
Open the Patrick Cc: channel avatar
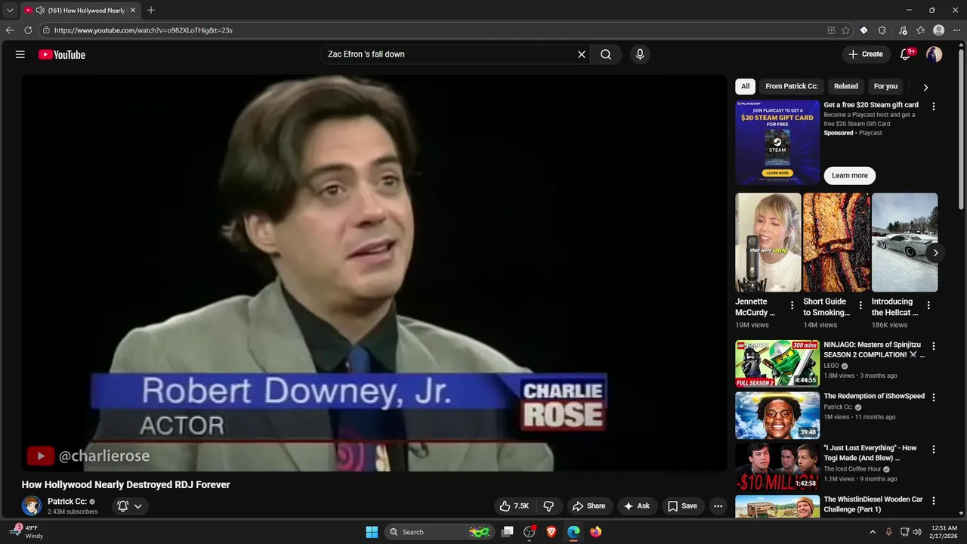pos(32,506)
